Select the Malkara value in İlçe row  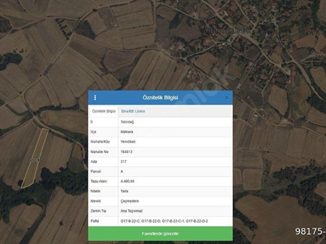[x=127, y=132]
